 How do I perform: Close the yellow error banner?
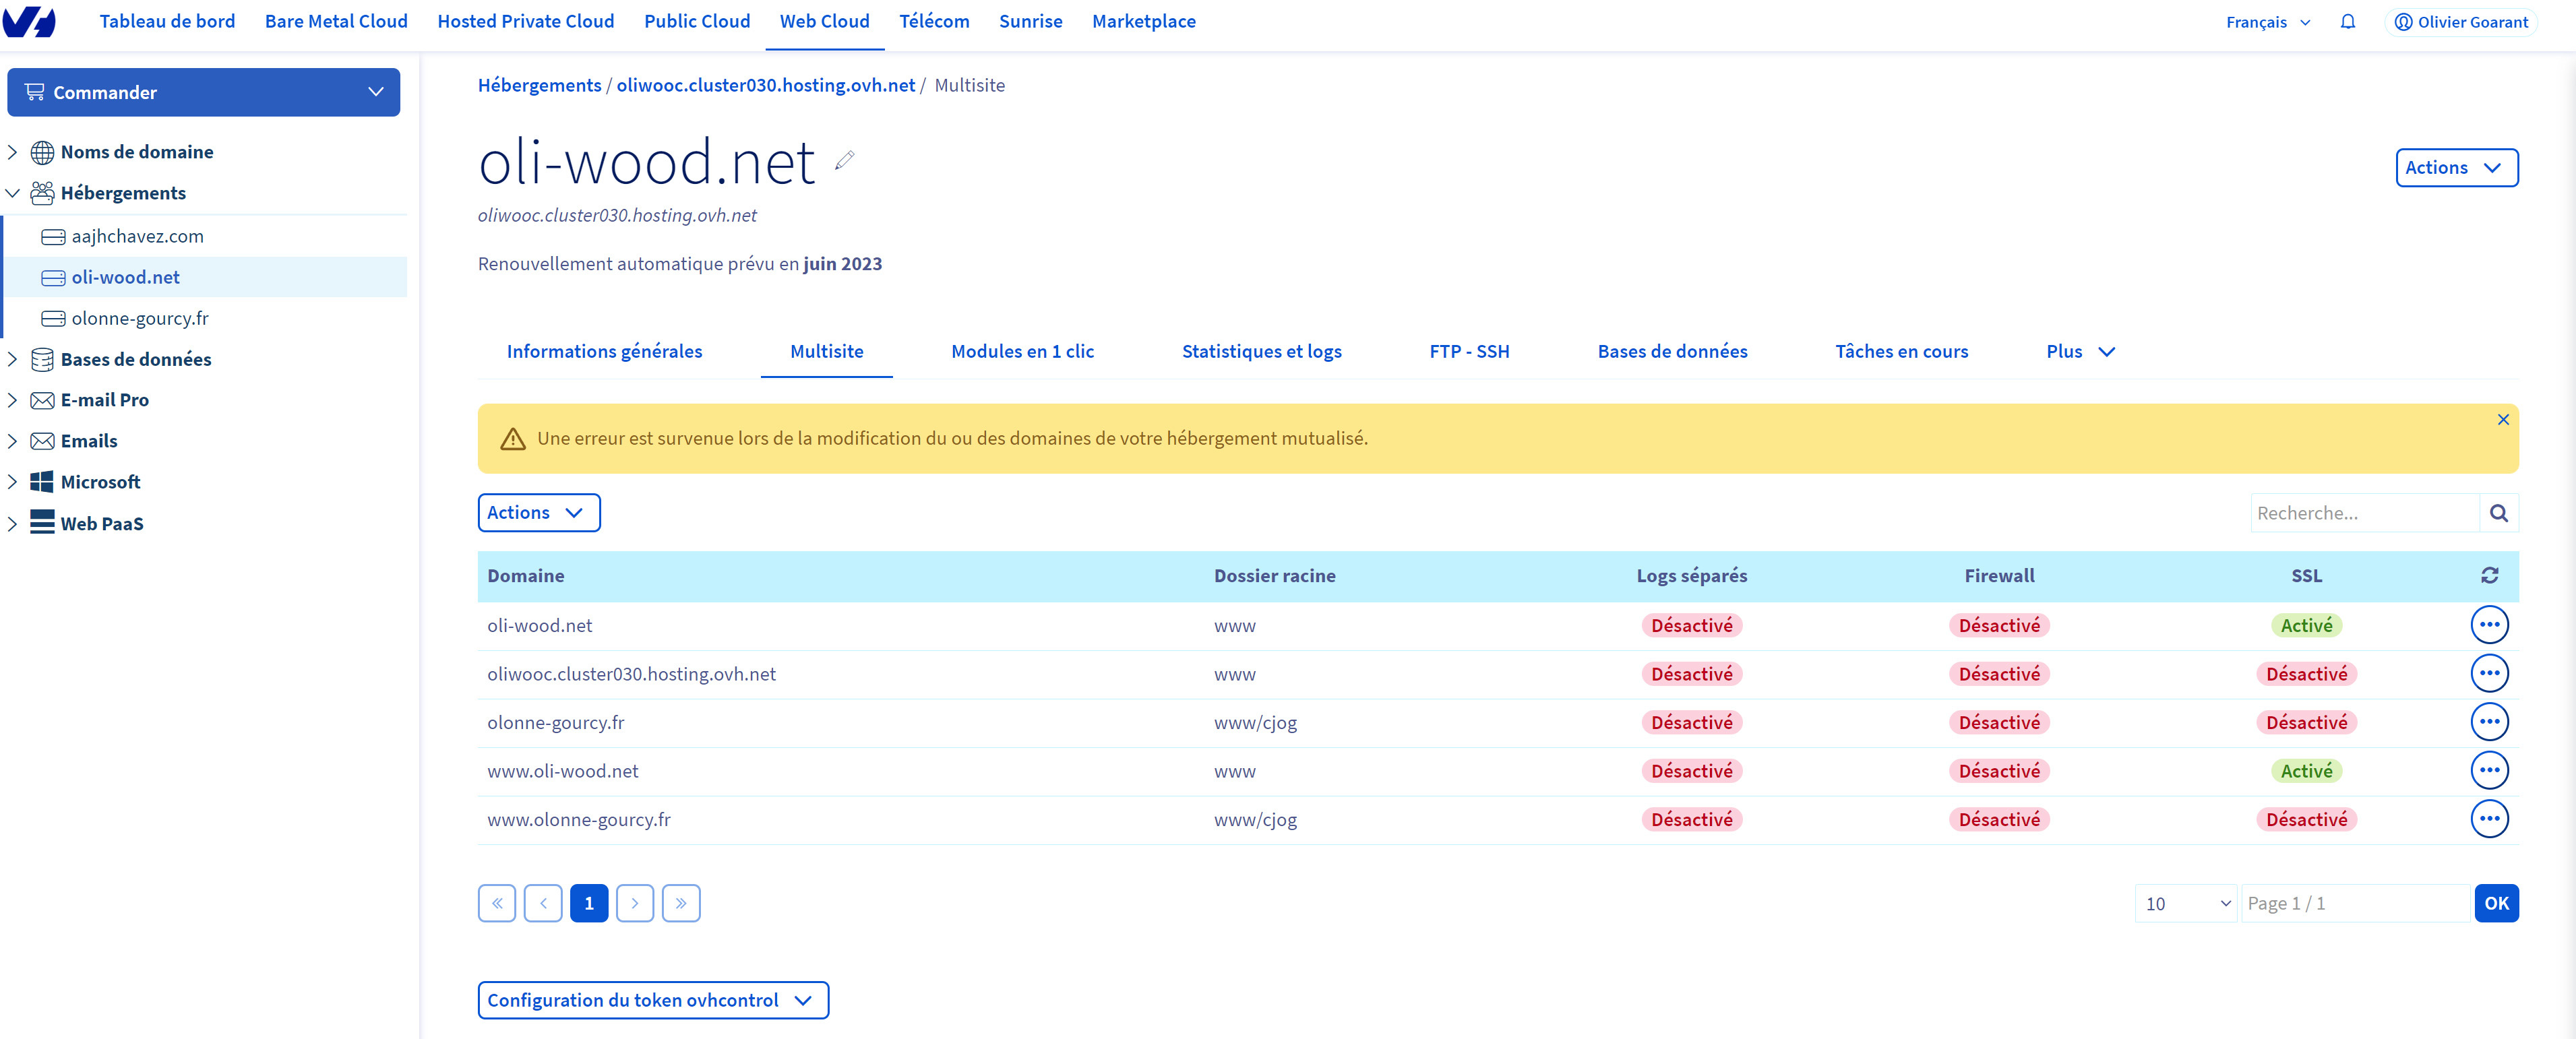2502,420
